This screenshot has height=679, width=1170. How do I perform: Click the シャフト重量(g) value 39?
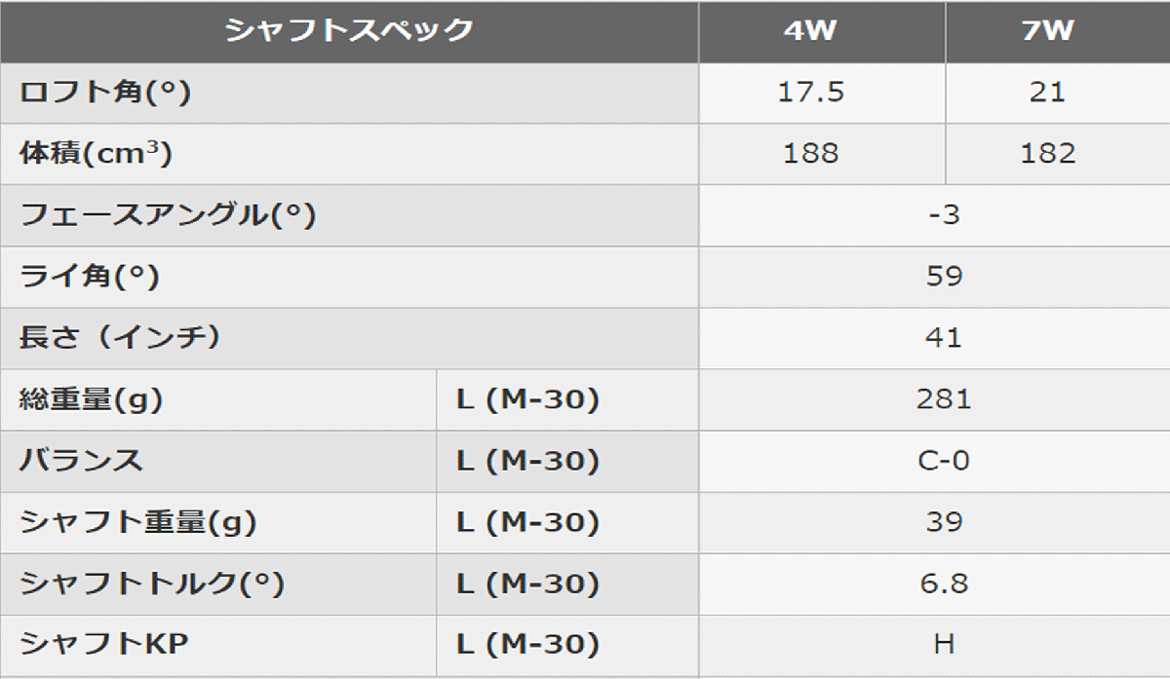pos(943,522)
